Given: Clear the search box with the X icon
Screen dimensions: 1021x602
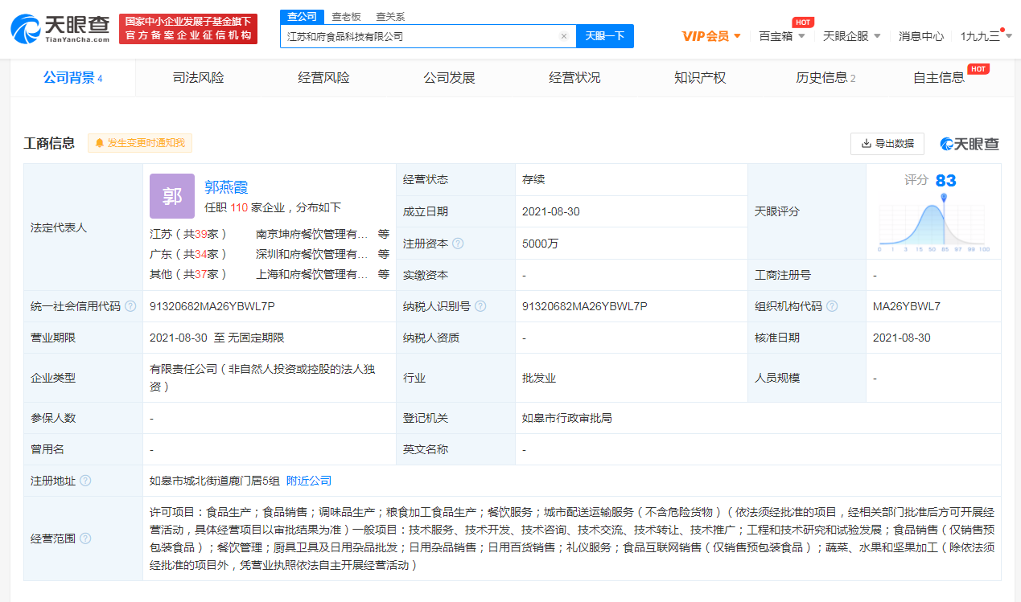Looking at the screenshot, I should 563,36.
